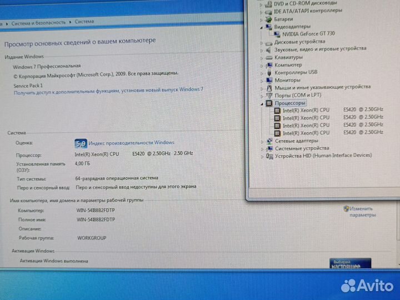
Task: Click Изменить параметры link
Action: [362, 212]
